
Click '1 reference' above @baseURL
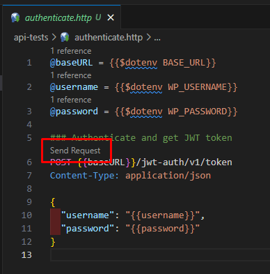[71, 51]
